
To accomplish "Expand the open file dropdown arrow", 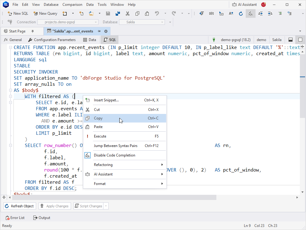I will click(99, 13).
